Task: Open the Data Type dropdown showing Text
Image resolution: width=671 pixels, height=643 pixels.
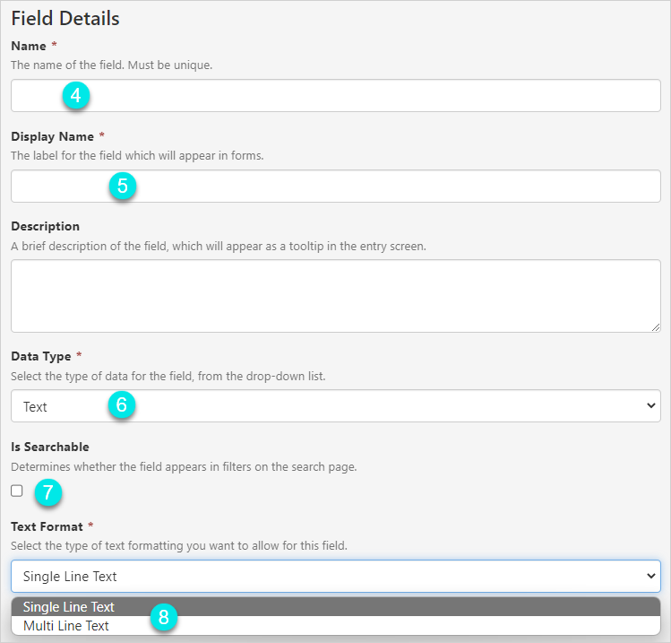Action: pos(336,406)
